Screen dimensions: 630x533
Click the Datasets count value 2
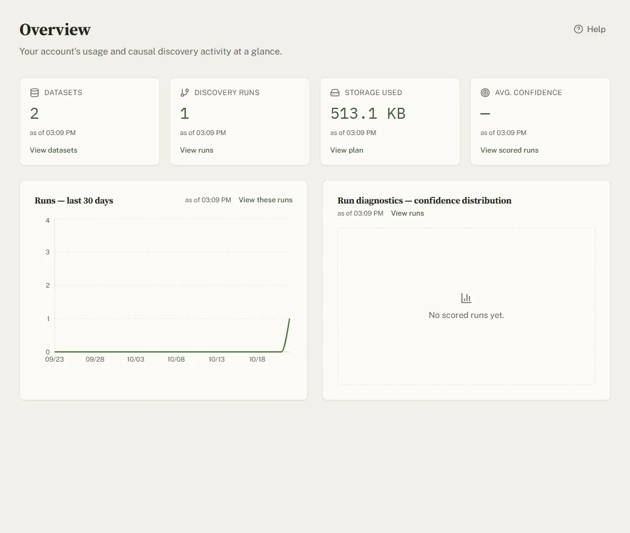click(x=35, y=114)
